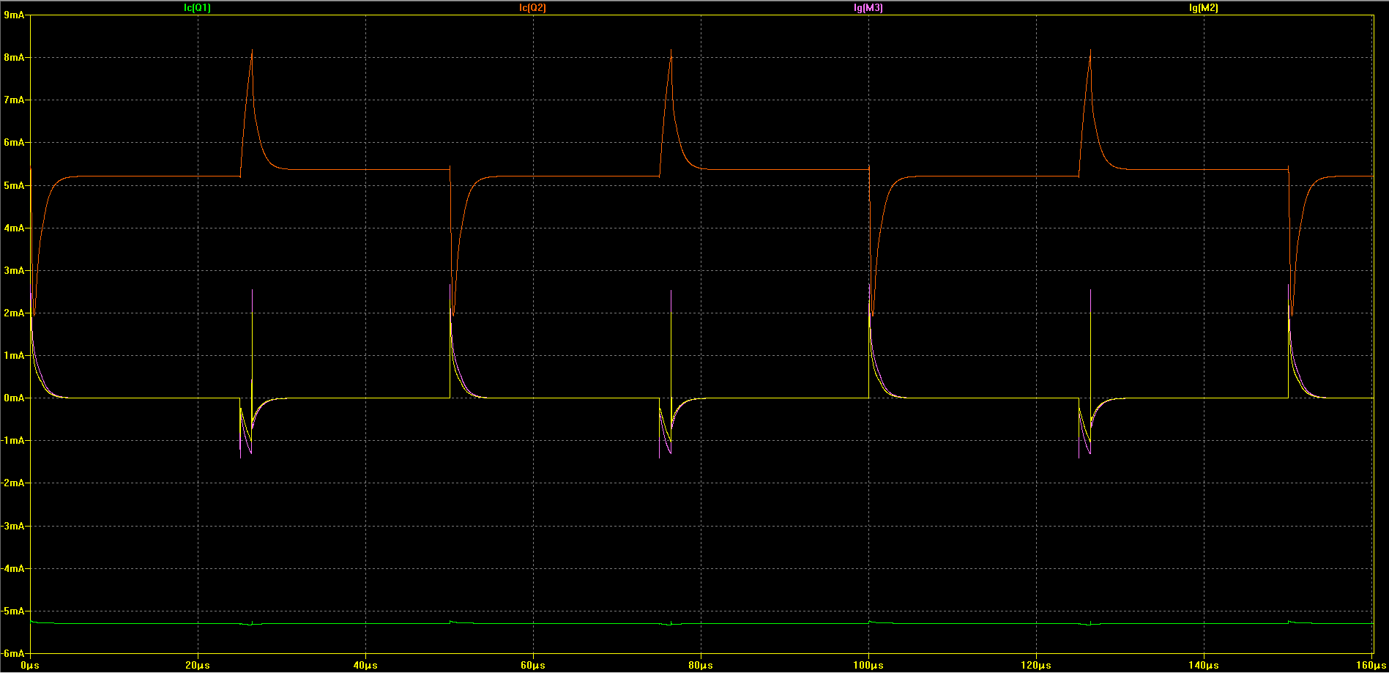
Task: Click the 100µs time axis label
Action: [868, 666]
